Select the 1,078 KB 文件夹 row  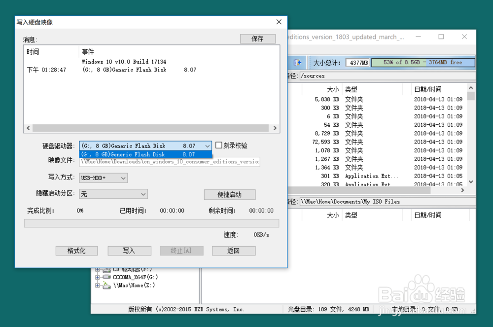point(377,150)
